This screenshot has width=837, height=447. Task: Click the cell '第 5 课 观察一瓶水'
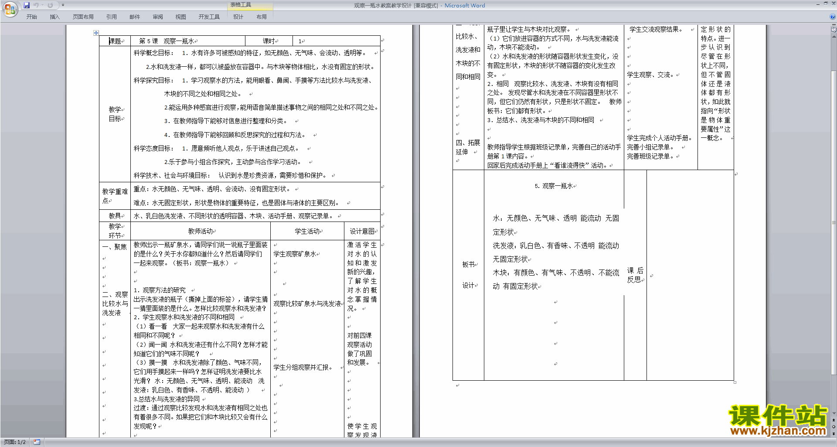point(188,41)
